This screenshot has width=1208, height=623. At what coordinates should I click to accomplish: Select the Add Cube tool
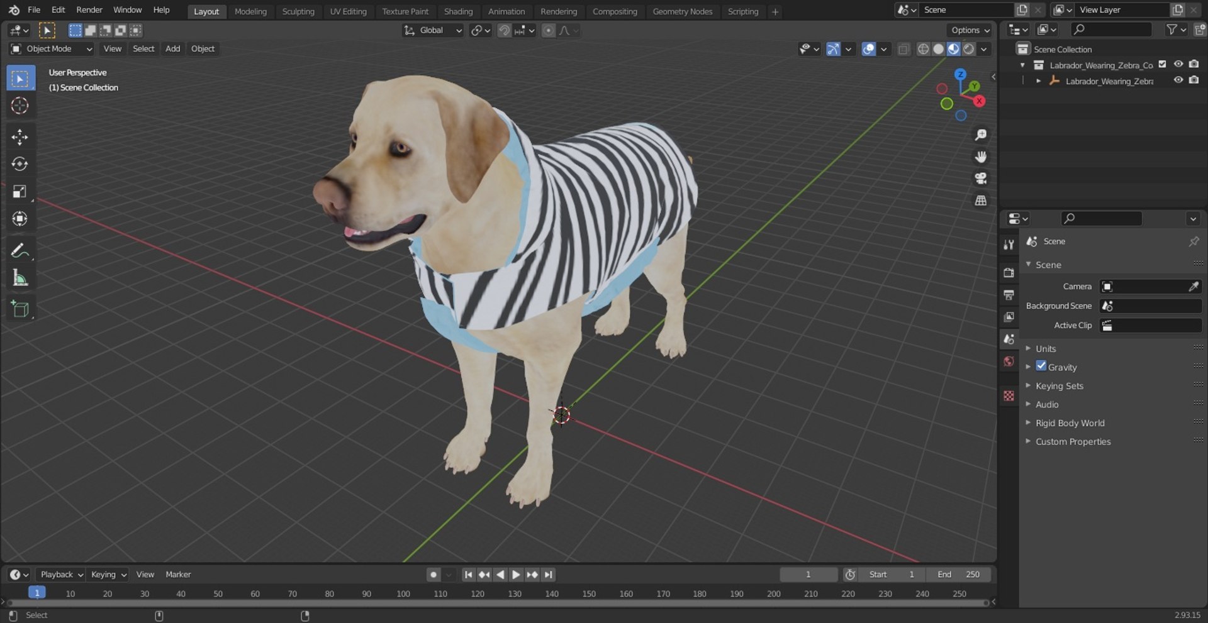coord(20,309)
